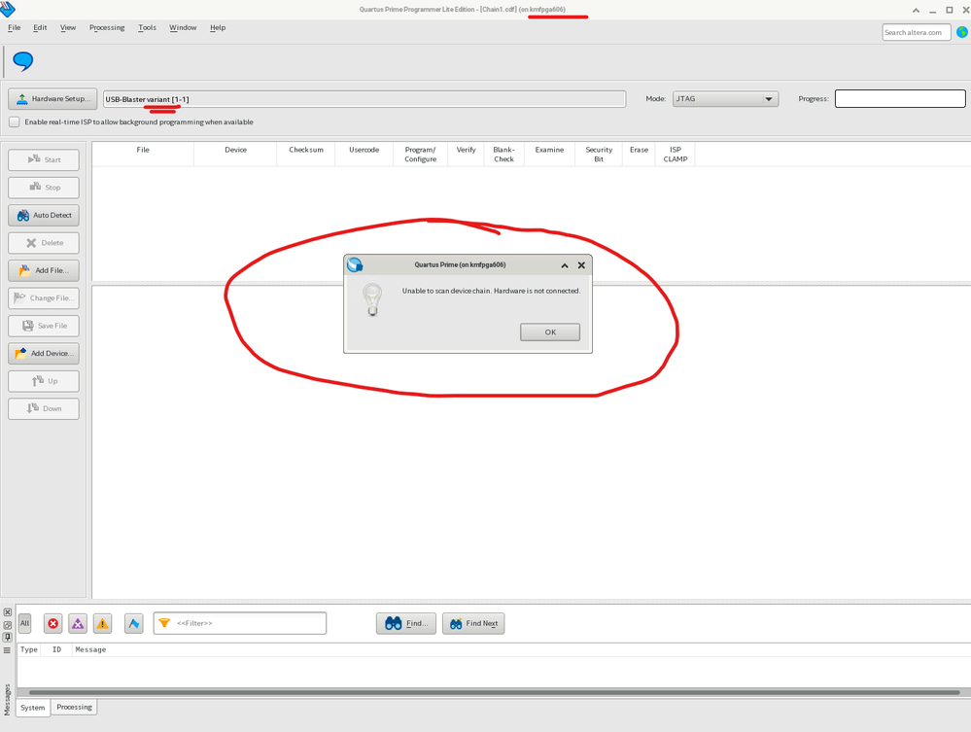Click the Device column header
Viewport: 971px width, 732px height.
[x=235, y=155]
